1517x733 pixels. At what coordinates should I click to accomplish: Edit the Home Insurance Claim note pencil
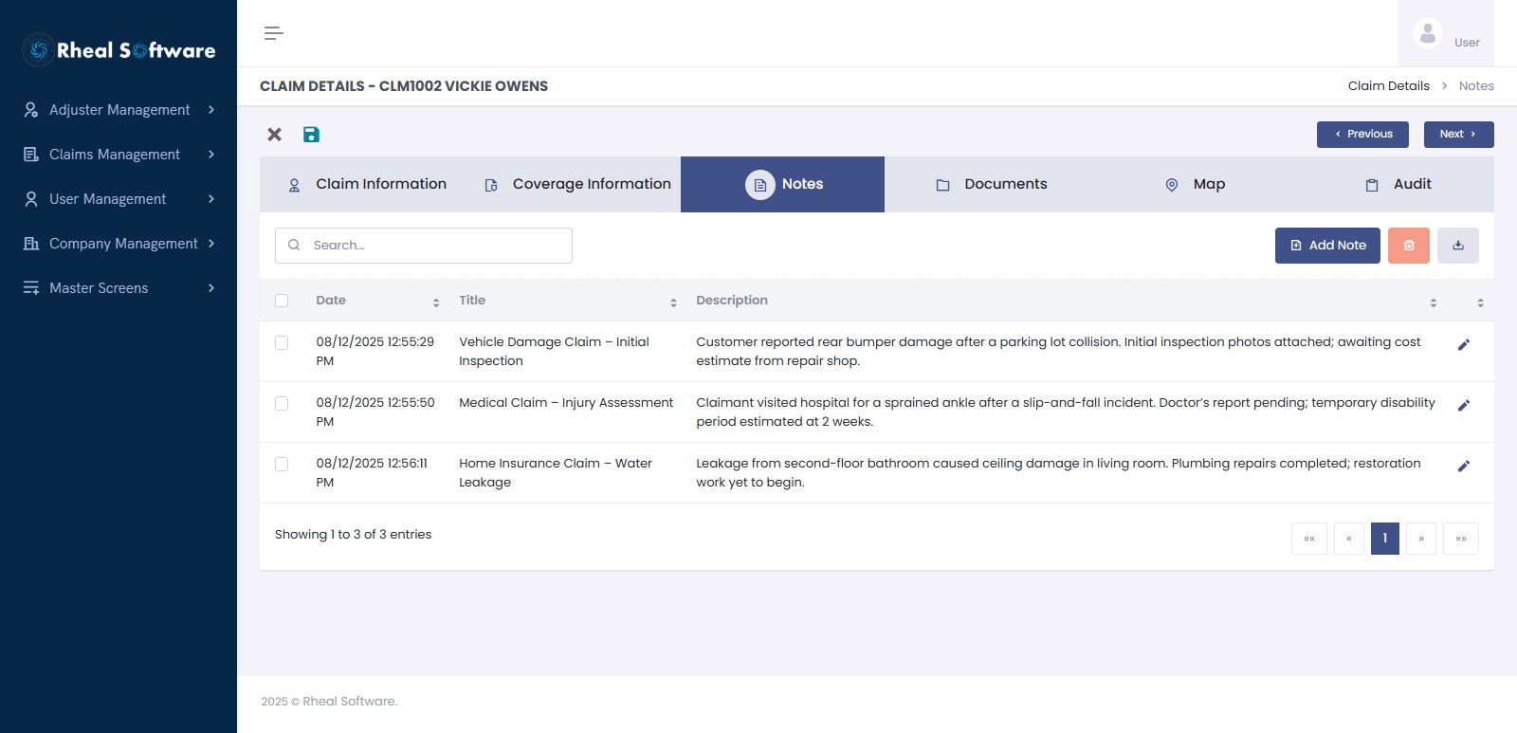pos(1464,466)
